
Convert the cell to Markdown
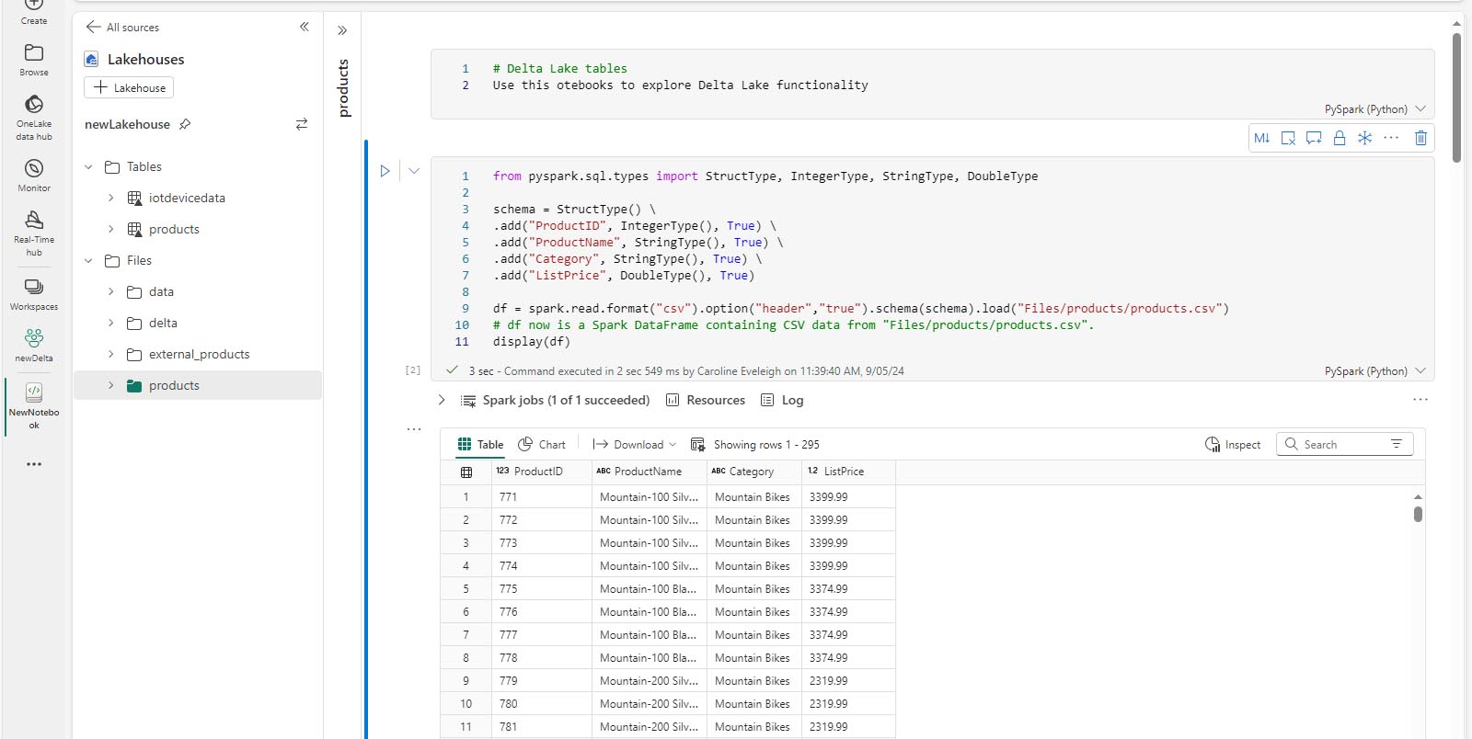1261,138
